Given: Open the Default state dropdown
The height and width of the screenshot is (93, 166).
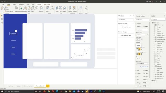Looking at the screenshot, I should [142, 30].
